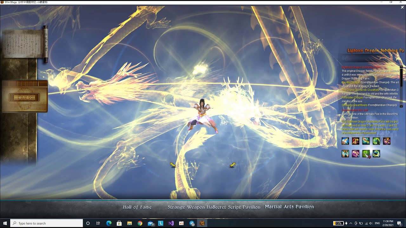Open Microsoft Edge from the taskbar
This screenshot has width=406, height=228.
109,223
